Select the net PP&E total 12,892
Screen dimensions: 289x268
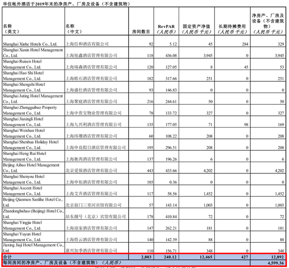point(278,257)
